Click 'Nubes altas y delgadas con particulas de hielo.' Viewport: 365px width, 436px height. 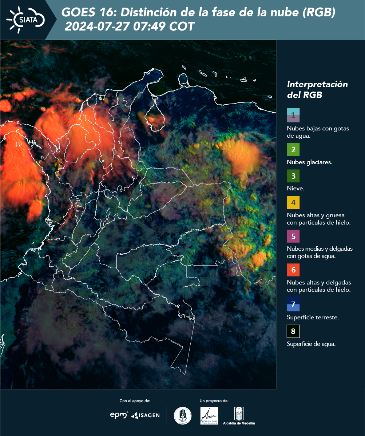pyautogui.click(x=319, y=286)
